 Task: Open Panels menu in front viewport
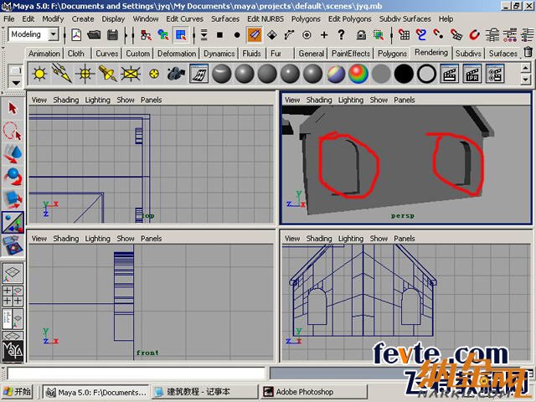(152, 239)
